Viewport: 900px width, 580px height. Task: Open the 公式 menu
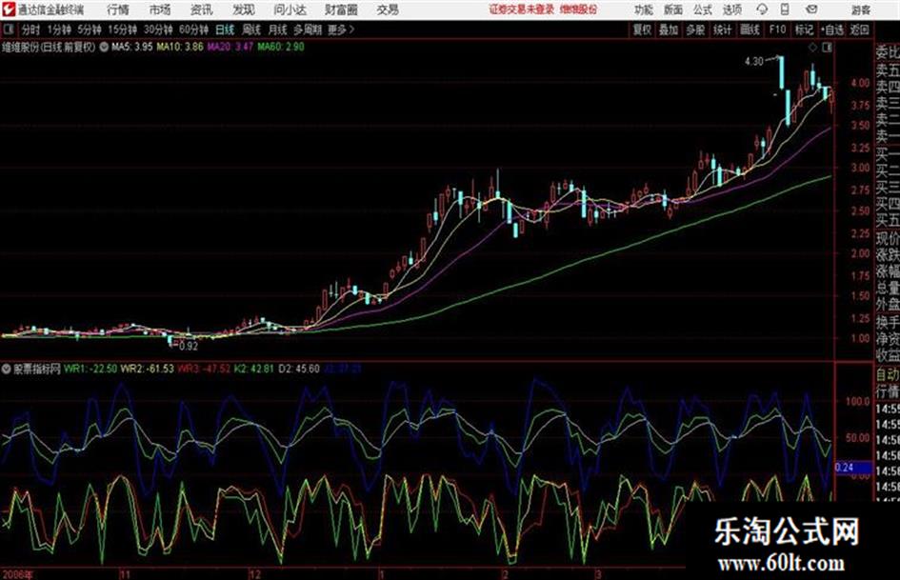pyautogui.click(x=702, y=10)
